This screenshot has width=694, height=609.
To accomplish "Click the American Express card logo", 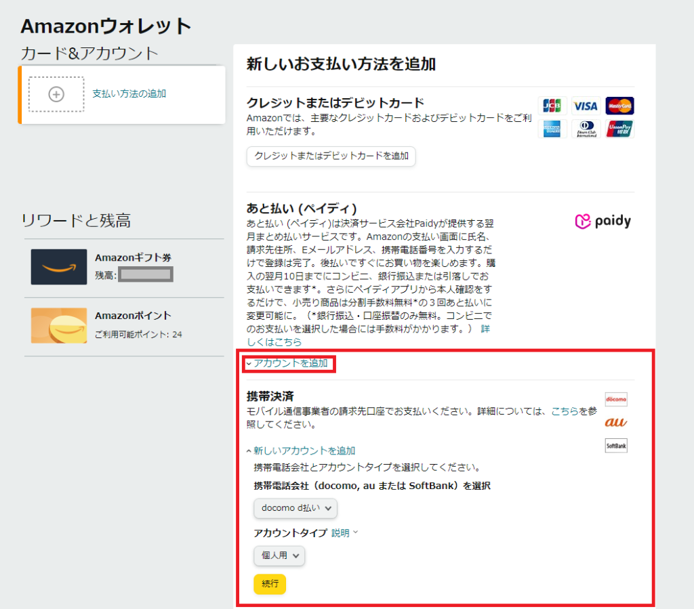I will [x=552, y=129].
